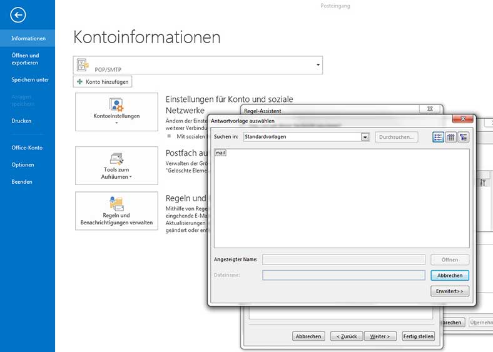Select Drucken in the sidebar
Screen dimensions: 493x352
click(21, 121)
